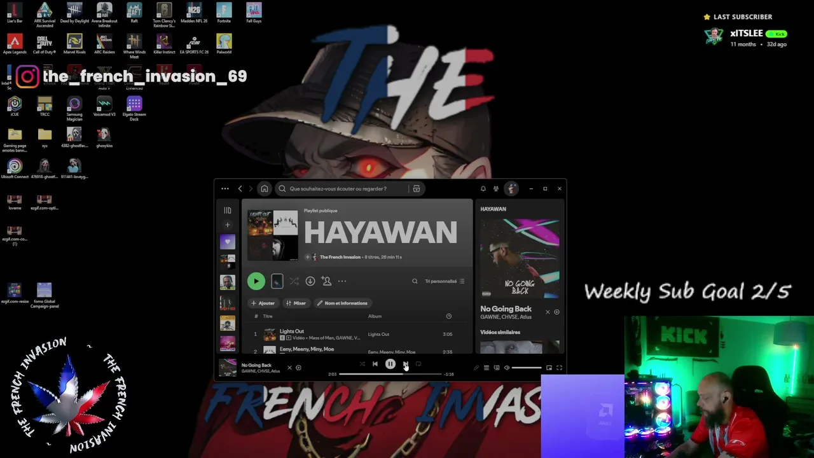Launch Tom Clancy's Rainbow Six
Image resolution: width=814 pixels, height=458 pixels.
point(164,15)
